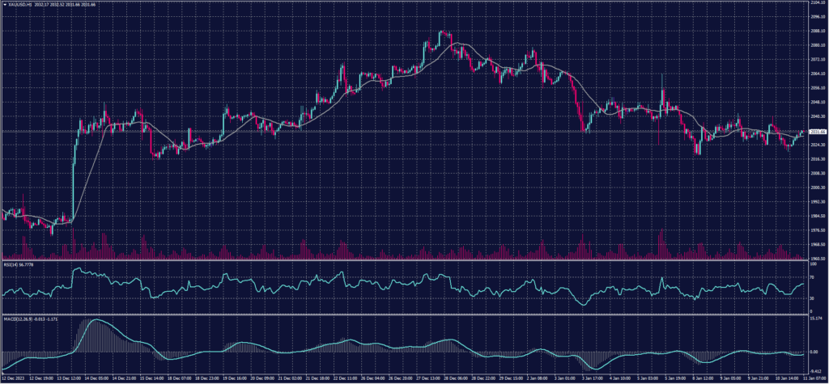
Task: Click the divider between chart and RSI panel
Action: 405,260
